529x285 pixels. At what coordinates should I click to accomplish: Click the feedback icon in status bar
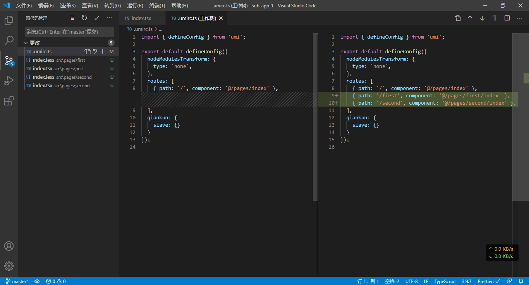pos(510,281)
